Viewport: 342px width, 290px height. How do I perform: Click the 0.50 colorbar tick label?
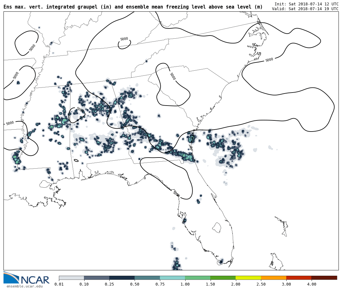coord(135,284)
